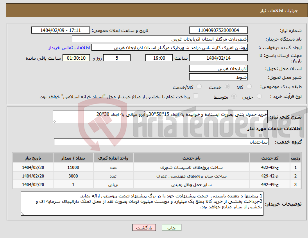Click the remaining time field 01:30:10
Image resolution: width=308 pixels, height=238 pixels.
pos(76,58)
